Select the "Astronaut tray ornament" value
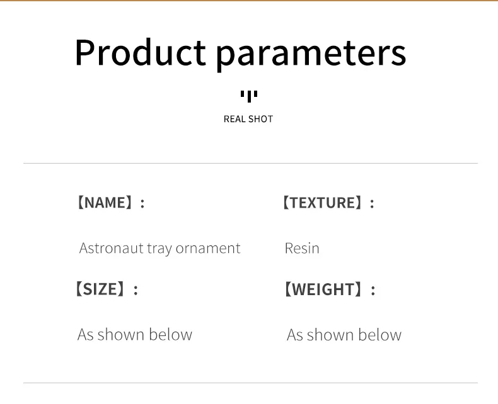The height and width of the screenshot is (404, 498). pyautogui.click(x=159, y=248)
